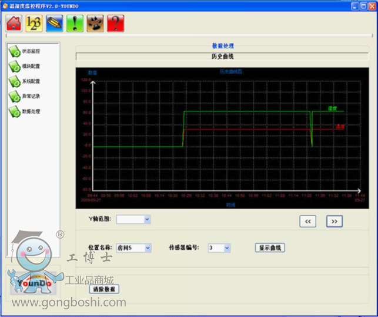Click the app icon in the title bar
The width and height of the screenshot is (378, 317).
click(5, 6)
